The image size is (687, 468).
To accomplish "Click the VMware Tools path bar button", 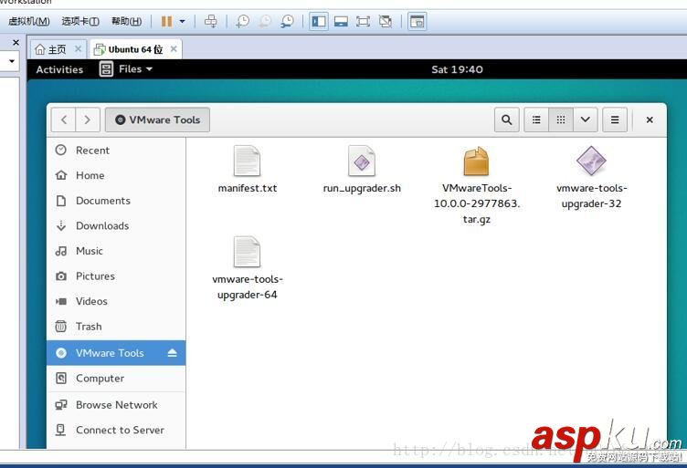I will point(157,120).
